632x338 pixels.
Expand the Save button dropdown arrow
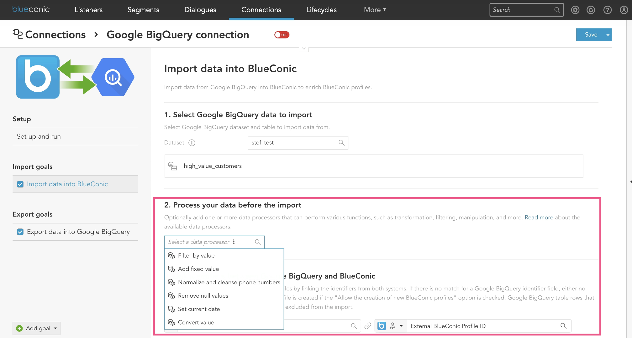[x=607, y=35]
